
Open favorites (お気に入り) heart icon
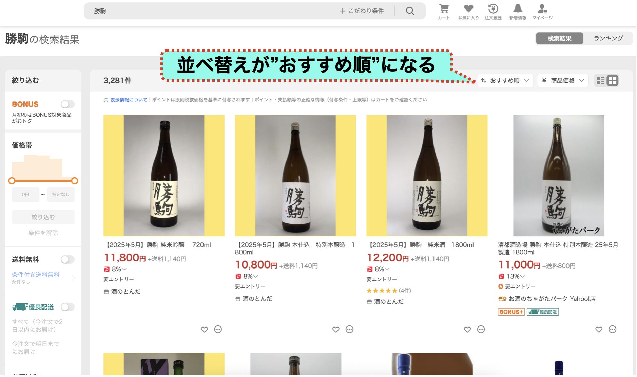pos(468,12)
